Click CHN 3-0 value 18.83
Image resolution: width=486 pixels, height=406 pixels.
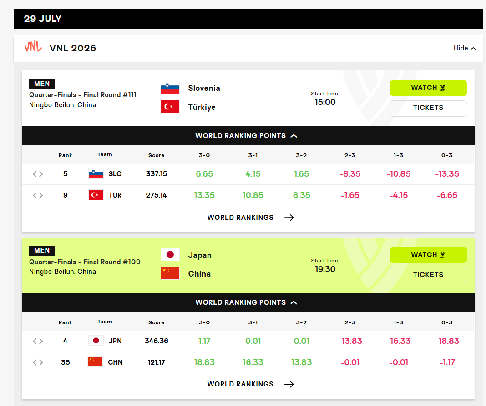(x=204, y=362)
